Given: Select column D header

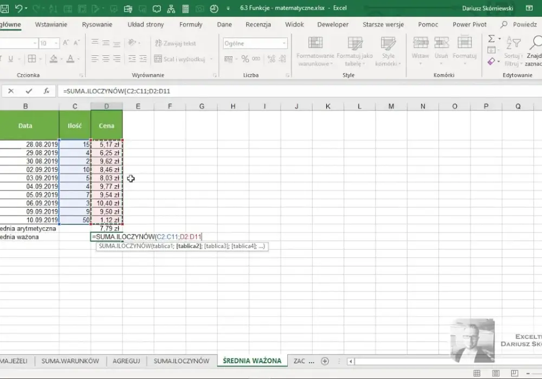Looking at the screenshot, I should point(106,106).
